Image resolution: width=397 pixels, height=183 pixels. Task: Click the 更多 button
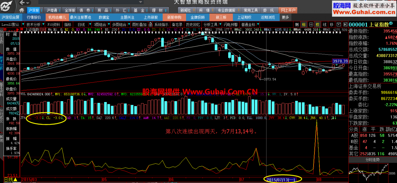pos(285,17)
